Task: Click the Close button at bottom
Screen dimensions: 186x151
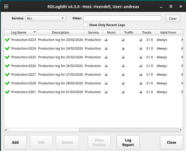Action: click(172, 142)
